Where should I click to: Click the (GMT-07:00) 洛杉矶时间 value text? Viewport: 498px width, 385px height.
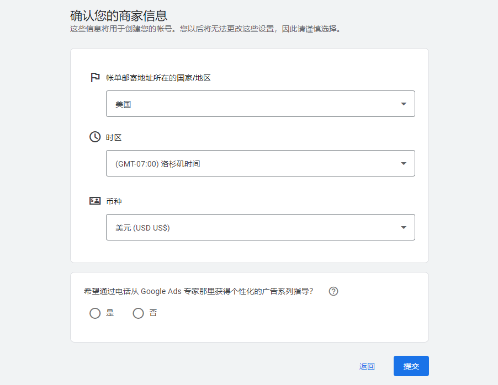[x=157, y=164]
